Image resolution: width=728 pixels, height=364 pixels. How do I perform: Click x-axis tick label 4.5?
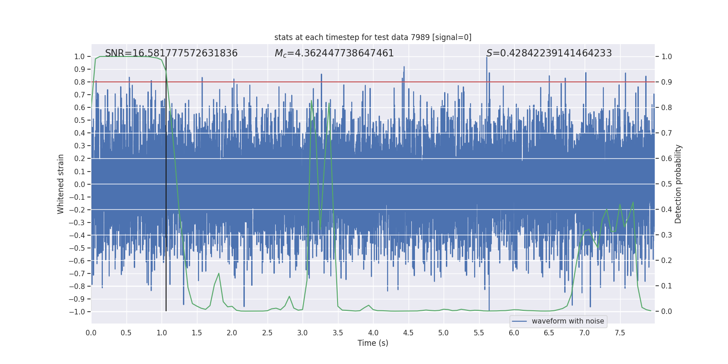pyautogui.click(x=408, y=333)
